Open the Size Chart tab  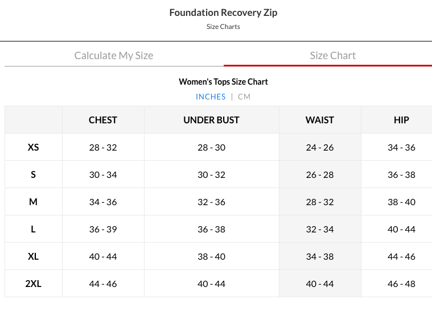(332, 56)
